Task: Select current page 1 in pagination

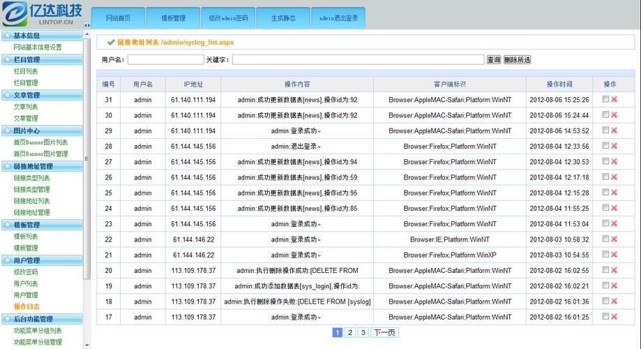Action: pyautogui.click(x=338, y=332)
